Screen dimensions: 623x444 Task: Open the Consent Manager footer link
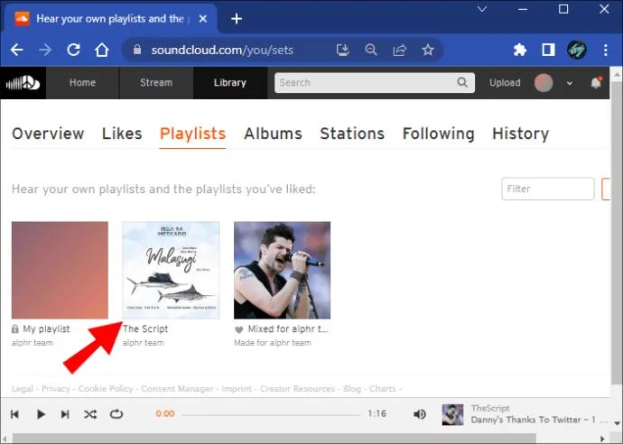click(177, 389)
